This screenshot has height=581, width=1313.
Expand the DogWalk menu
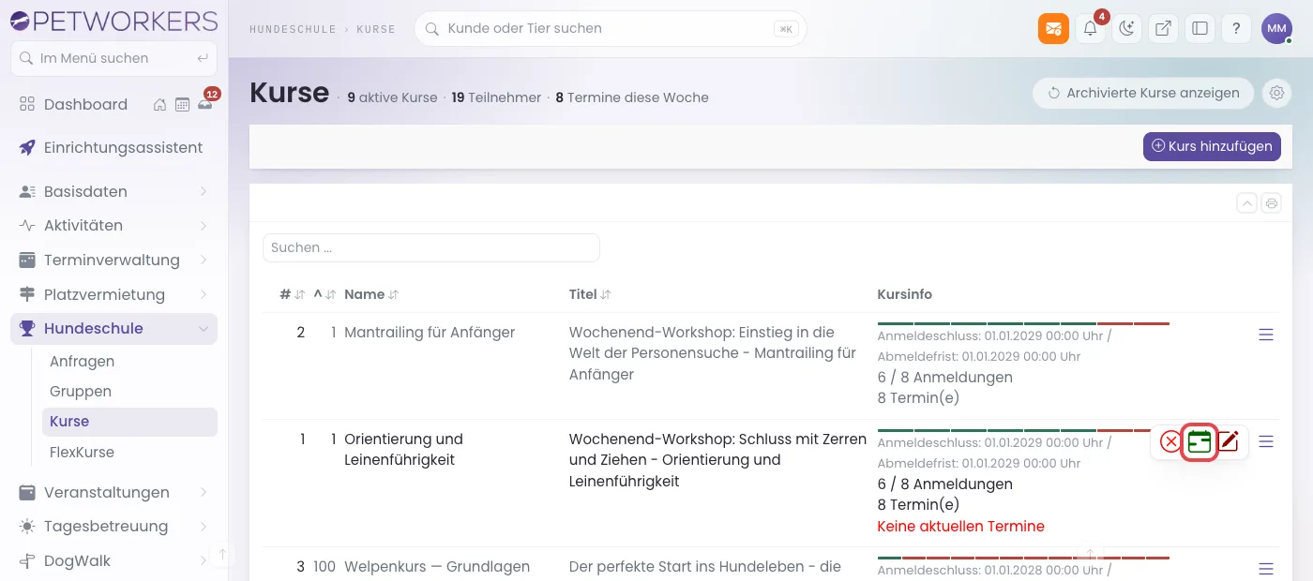(x=113, y=560)
